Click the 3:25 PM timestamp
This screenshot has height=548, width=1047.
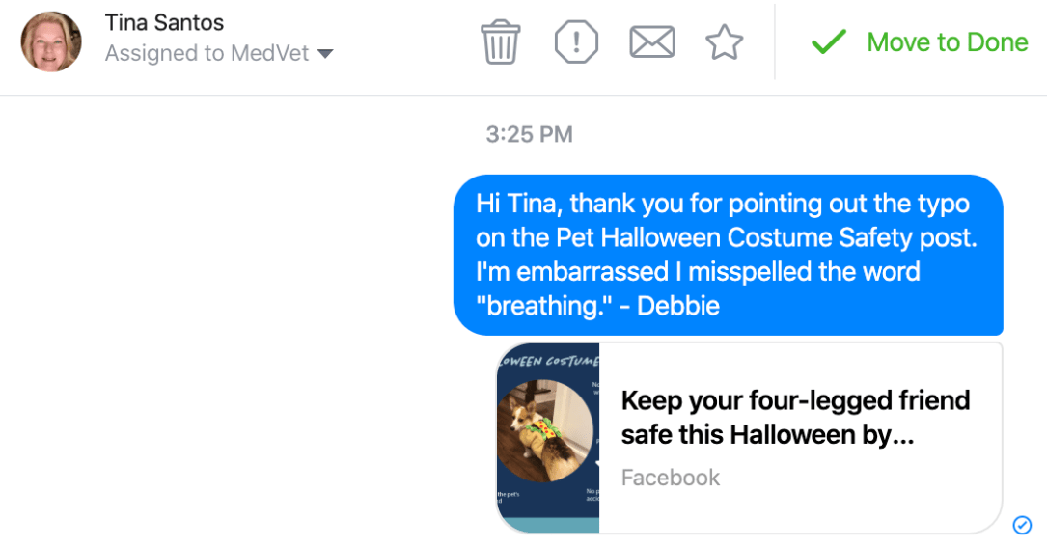coord(529,134)
